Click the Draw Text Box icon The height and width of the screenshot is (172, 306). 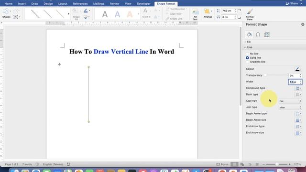(16, 17)
